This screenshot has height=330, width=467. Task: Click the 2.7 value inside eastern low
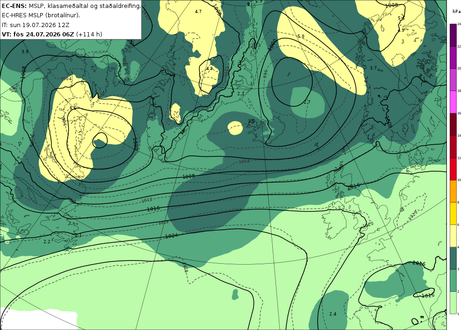tap(307, 102)
